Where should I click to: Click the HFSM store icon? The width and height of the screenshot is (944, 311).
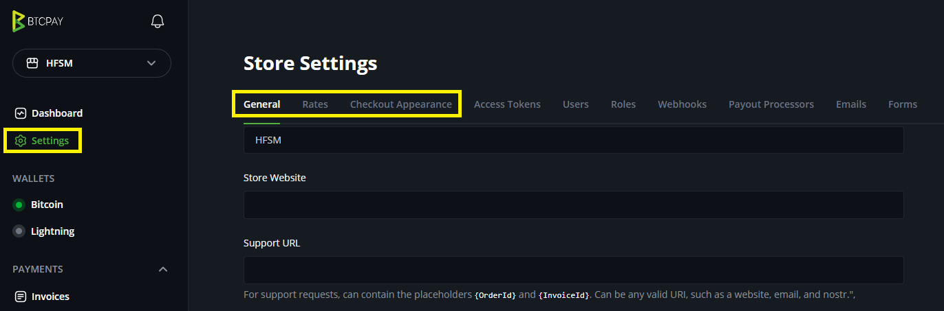32,63
